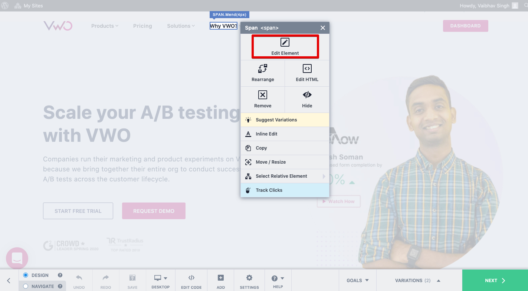Select Copy in the Span menu

tap(285, 148)
